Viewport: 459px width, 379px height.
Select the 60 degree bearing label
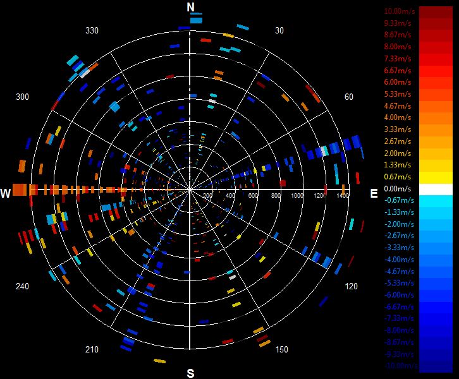pyautogui.click(x=348, y=97)
